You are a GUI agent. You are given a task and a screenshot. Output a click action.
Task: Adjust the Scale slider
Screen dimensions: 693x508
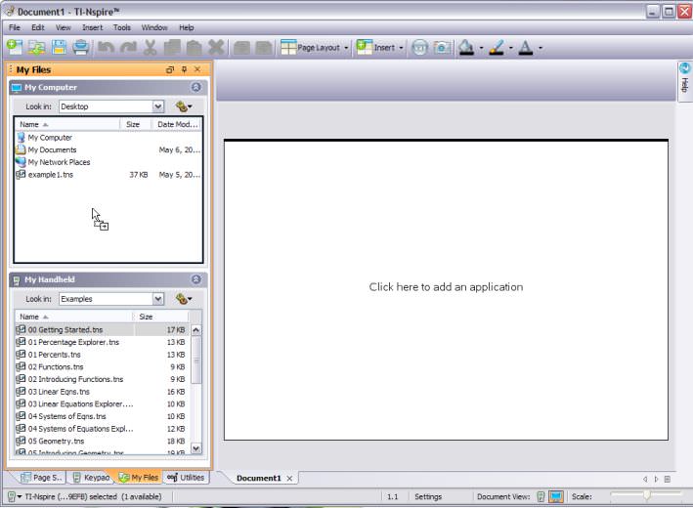647,495
